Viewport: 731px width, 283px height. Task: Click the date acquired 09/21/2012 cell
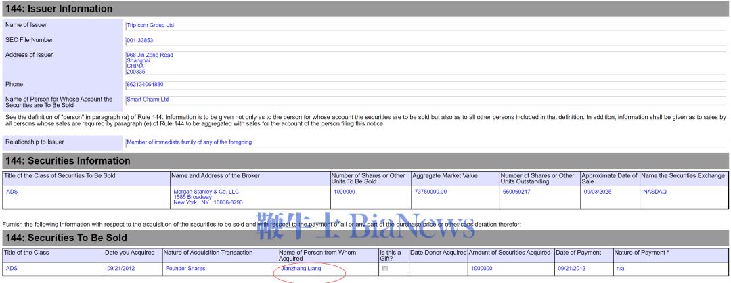120,269
